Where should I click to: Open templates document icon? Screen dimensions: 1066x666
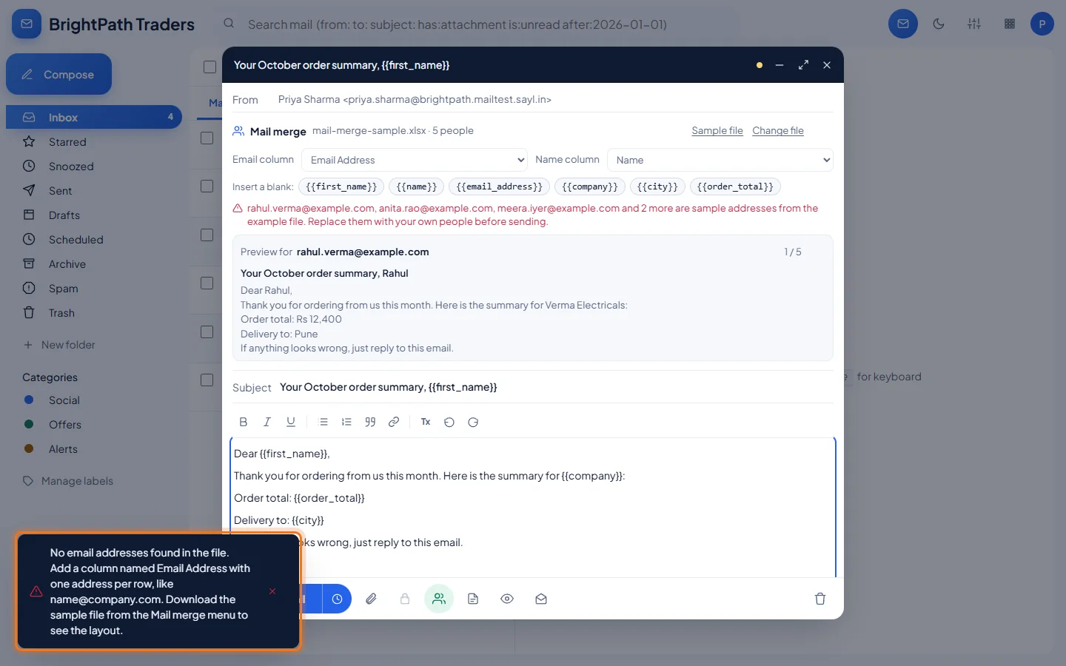coord(473,599)
